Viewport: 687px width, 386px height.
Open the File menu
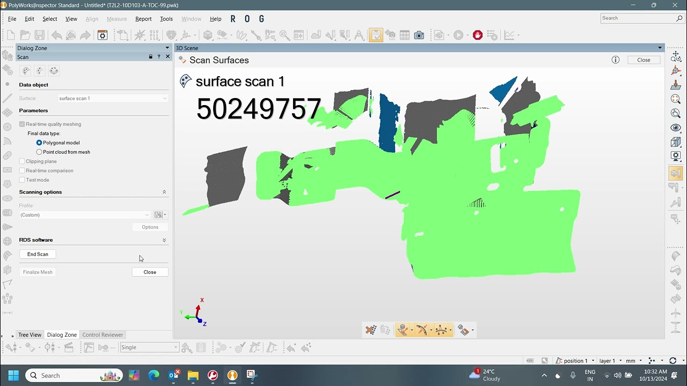pos(12,19)
